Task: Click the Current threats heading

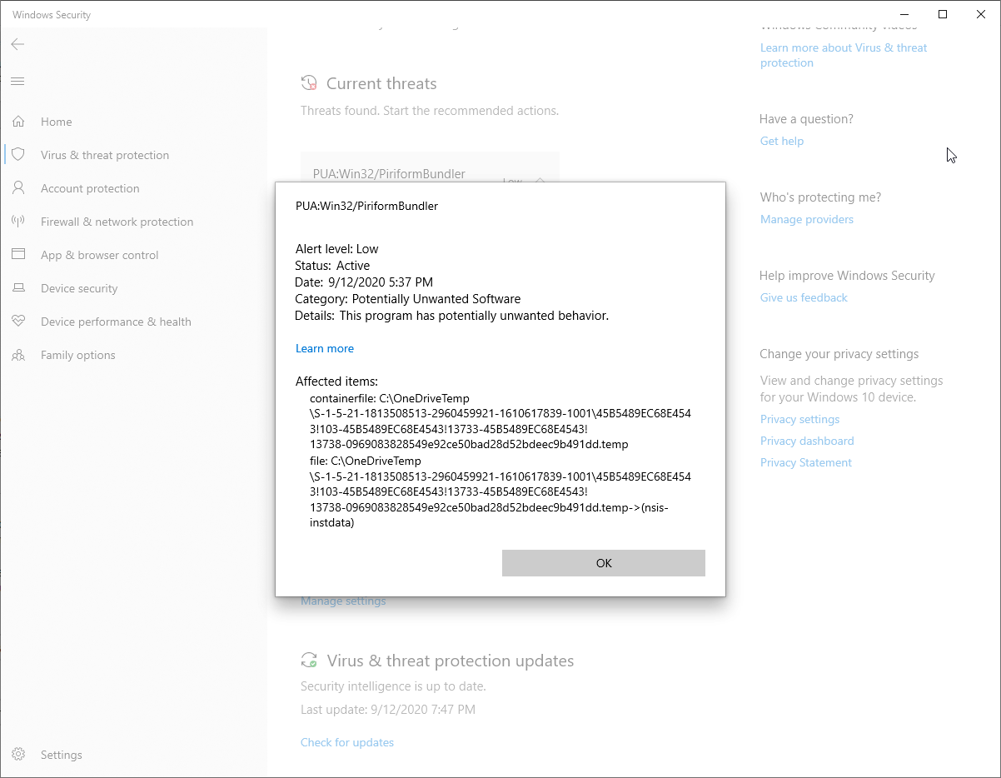Action: coord(381,83)
